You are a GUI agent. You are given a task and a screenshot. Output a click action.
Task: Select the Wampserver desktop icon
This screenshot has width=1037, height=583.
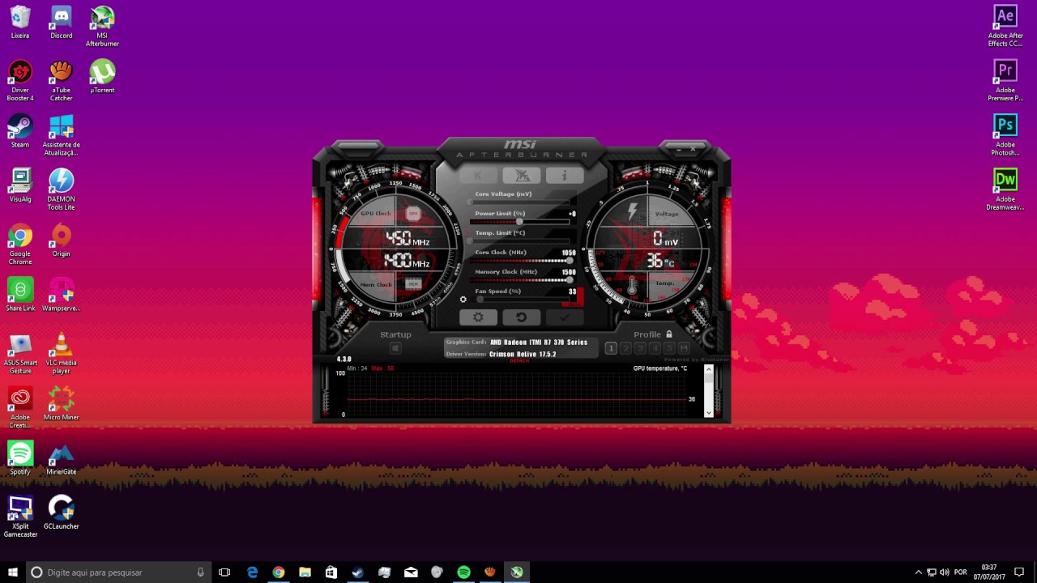tap(62, 295)
